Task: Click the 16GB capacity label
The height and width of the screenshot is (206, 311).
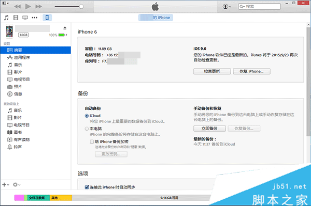Action: (x=23, y=35)
